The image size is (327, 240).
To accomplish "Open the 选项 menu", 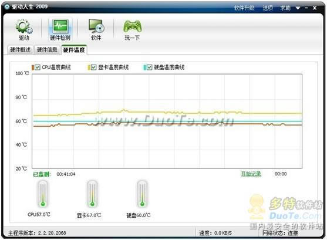I will click(x=268, y=8).
